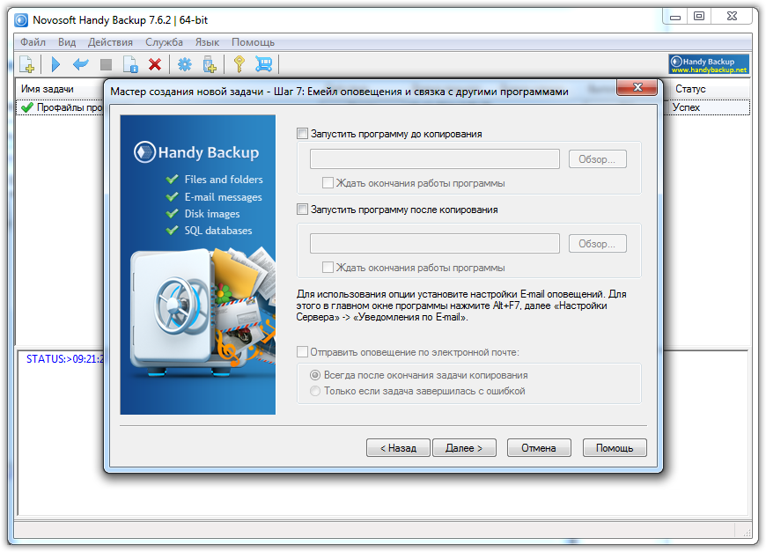Click the Успех status cell

687,107
